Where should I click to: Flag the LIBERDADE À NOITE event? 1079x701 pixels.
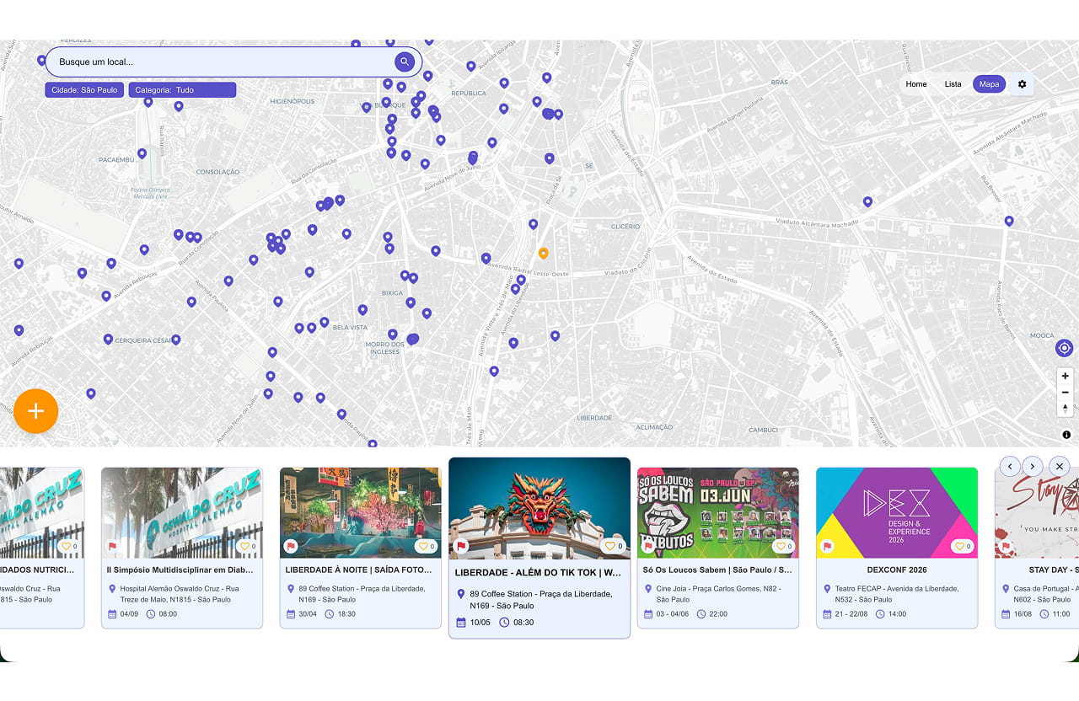pyautogui.click(x=291, y=546)
